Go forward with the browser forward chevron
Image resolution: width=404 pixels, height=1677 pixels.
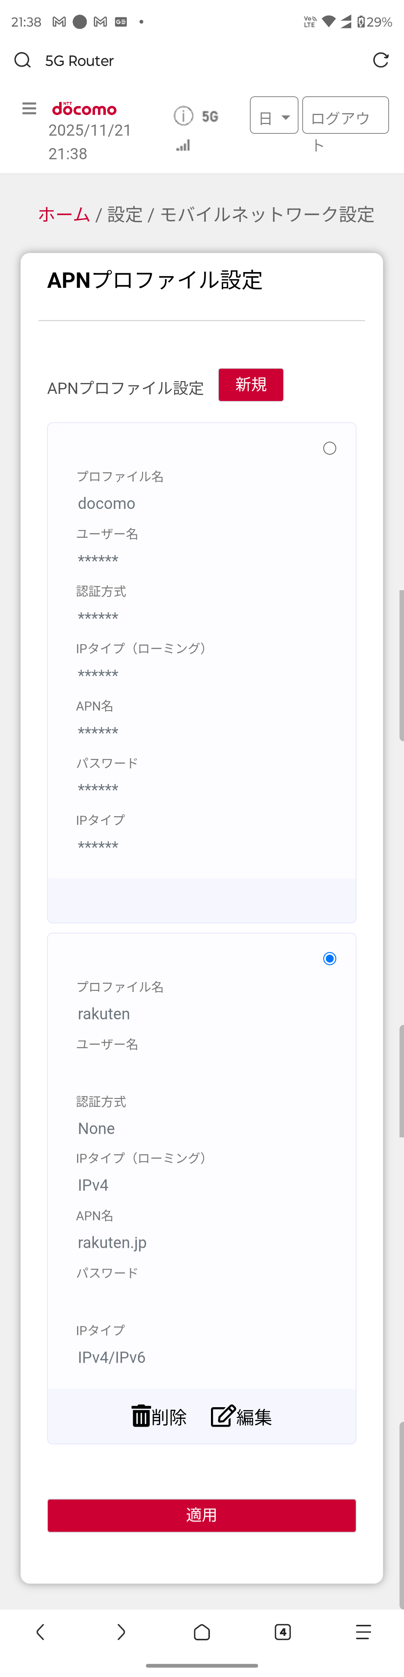[x=121, y=1631]
